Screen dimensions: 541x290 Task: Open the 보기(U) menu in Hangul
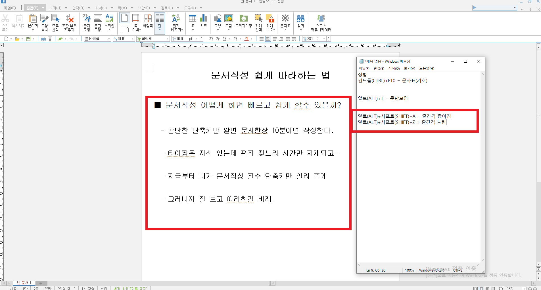point(55,8)
